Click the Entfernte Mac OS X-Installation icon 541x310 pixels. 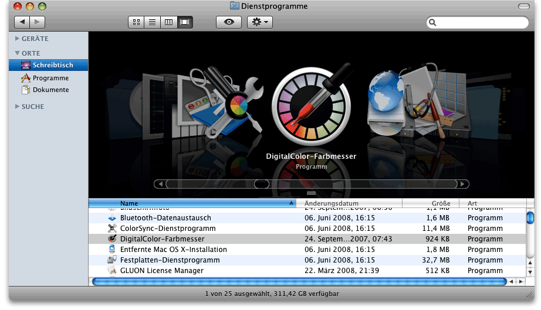[112, 250]
